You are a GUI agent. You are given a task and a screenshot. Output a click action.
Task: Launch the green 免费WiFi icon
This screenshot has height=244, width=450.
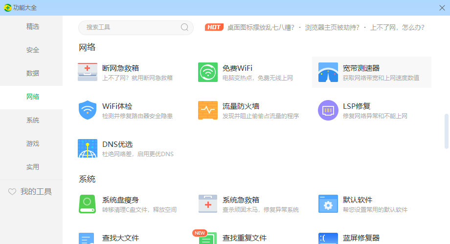click(208, 72)
